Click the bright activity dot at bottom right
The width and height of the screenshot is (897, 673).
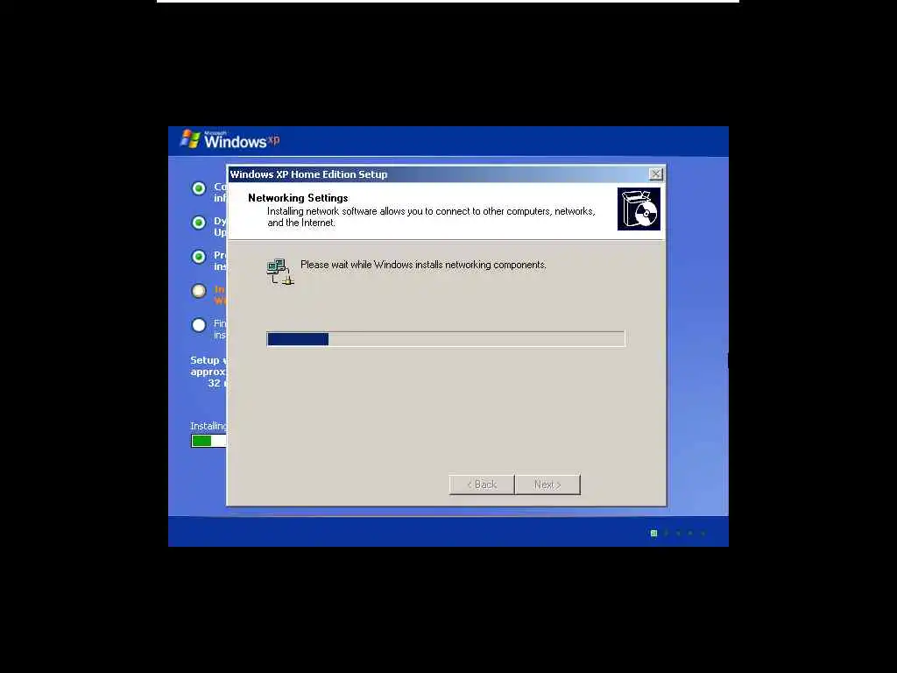[x=653, y=534]
